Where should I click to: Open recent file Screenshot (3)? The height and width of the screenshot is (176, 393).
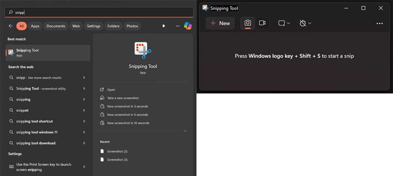point(117,160)
